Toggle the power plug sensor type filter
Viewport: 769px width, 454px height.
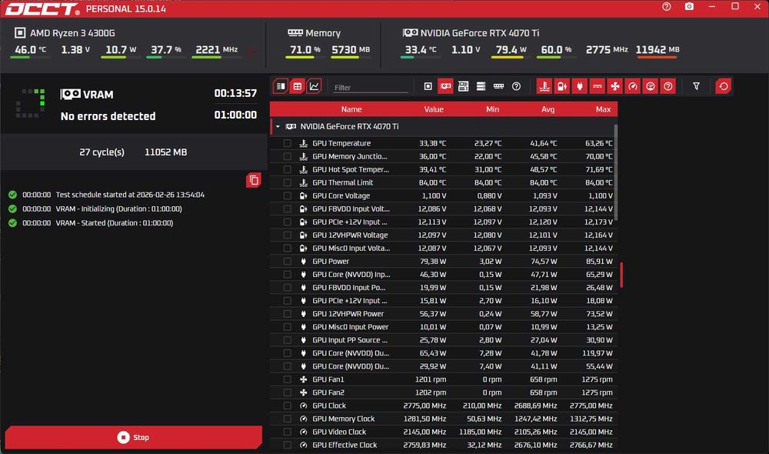580,86
